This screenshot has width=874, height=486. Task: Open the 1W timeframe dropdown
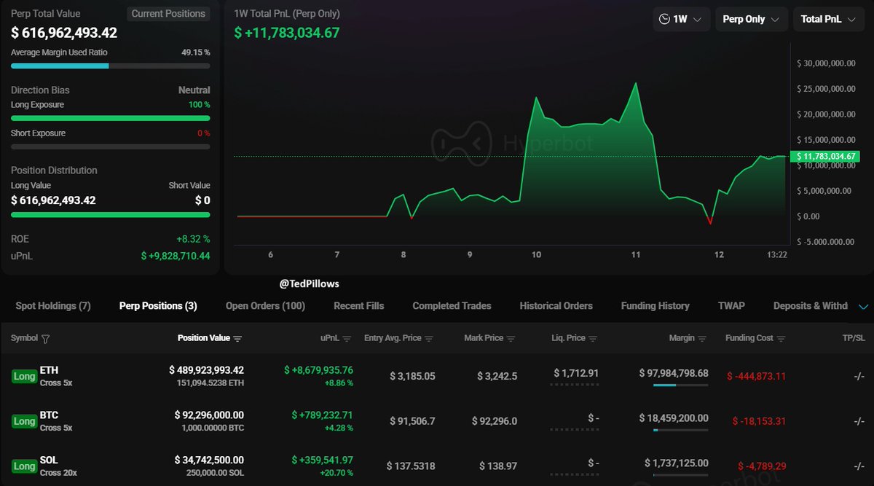point(681,20)
